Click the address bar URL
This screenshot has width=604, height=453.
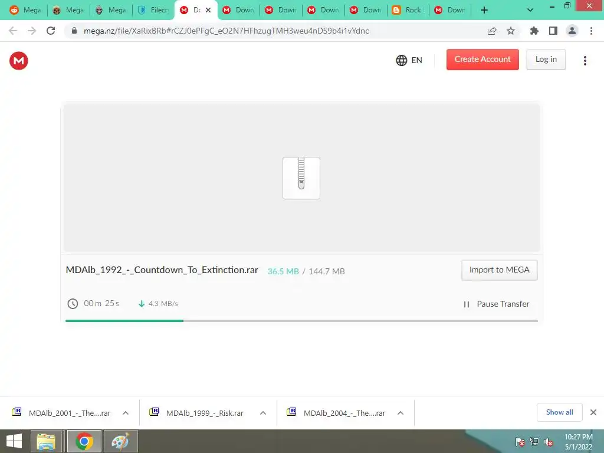tap(226, 31)
